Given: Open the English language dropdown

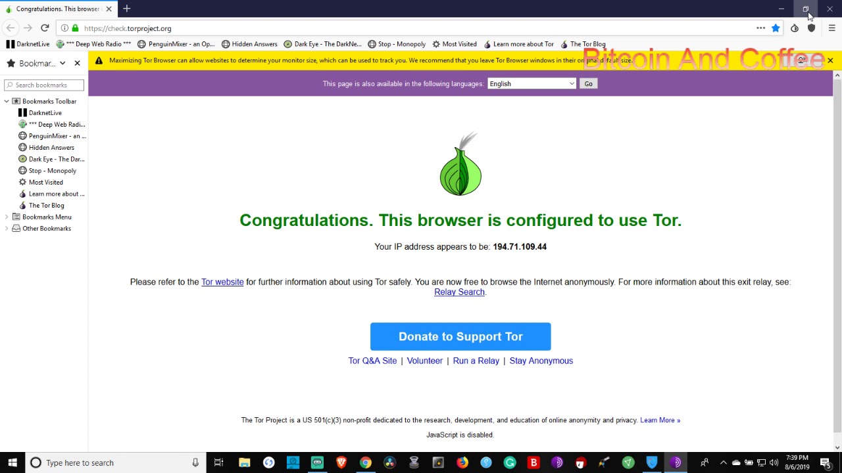Looking at the screenshot, I should pyautogui.click(x=532, y=83).
